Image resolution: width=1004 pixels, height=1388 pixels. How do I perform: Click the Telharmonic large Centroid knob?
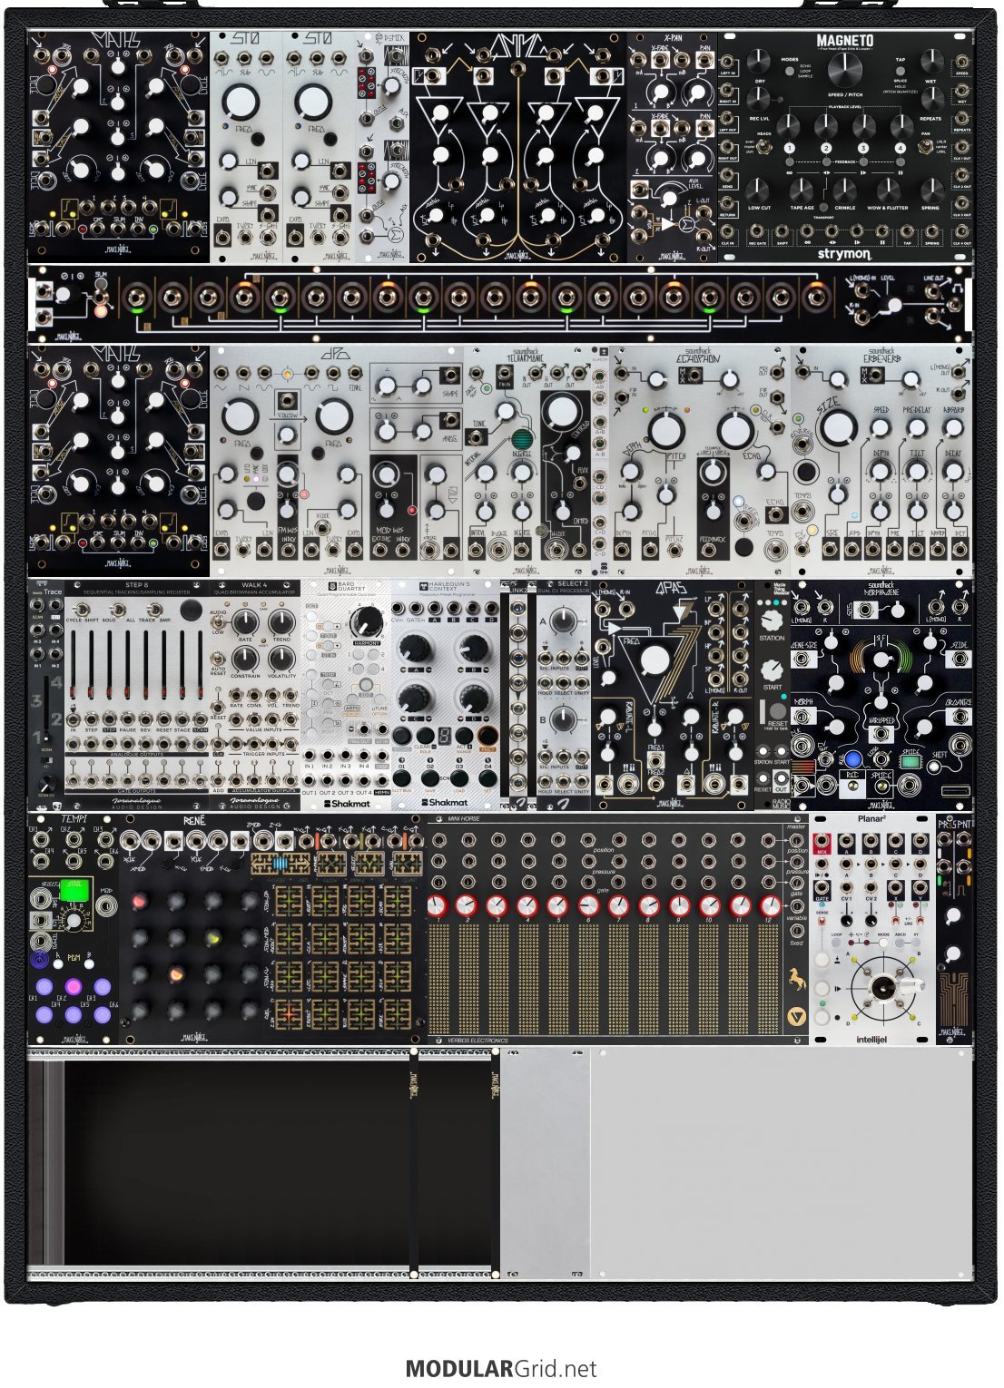(563, 410)
